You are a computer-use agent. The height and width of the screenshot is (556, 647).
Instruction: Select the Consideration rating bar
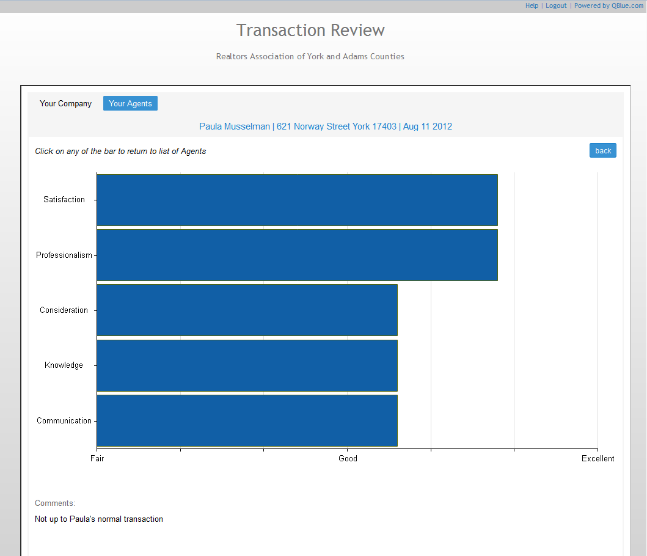pos(247,310)
